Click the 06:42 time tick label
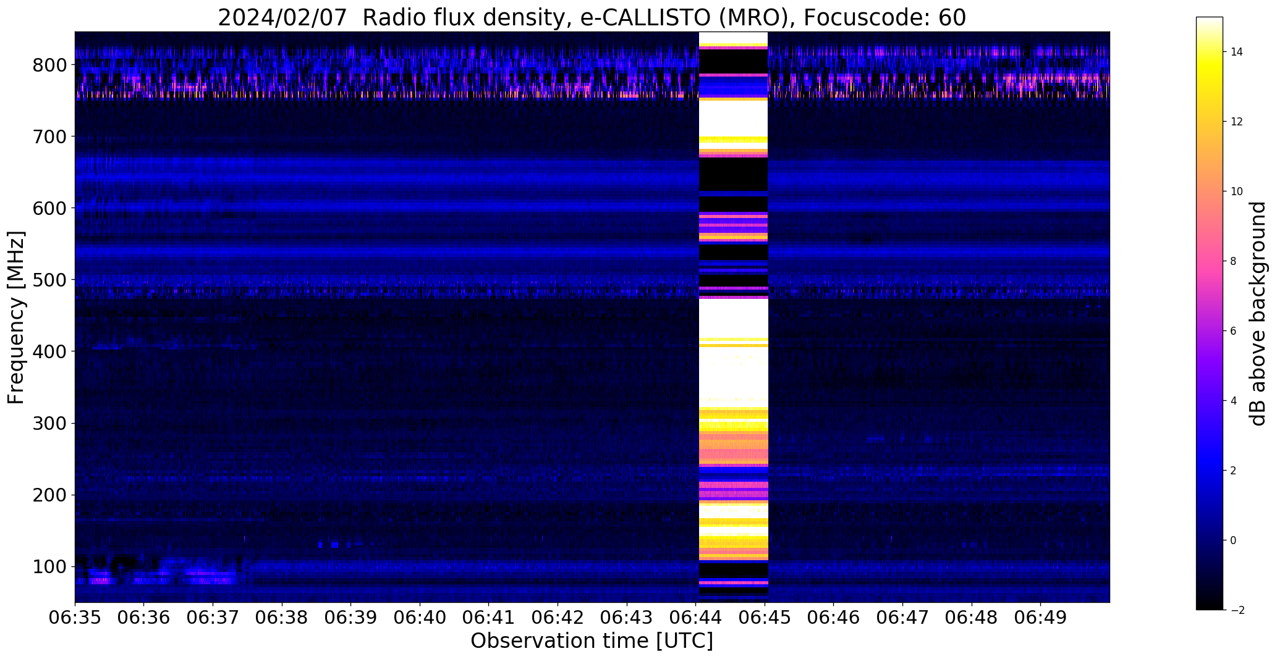 (558, 618)
